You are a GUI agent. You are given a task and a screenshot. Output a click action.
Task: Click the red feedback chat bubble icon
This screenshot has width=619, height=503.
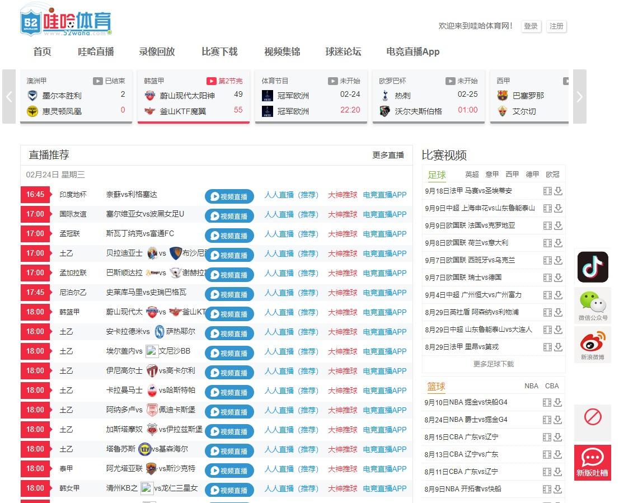[593, 462]
